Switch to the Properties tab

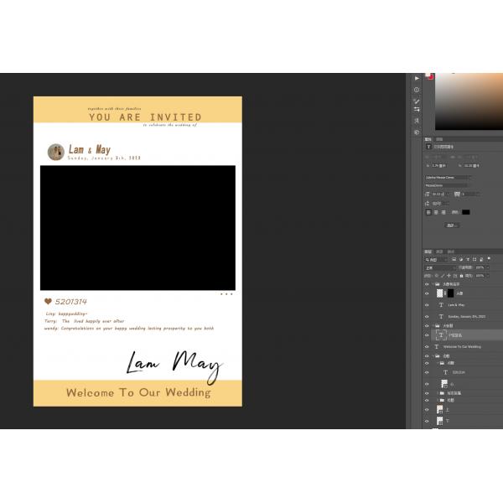coord(428,139)
